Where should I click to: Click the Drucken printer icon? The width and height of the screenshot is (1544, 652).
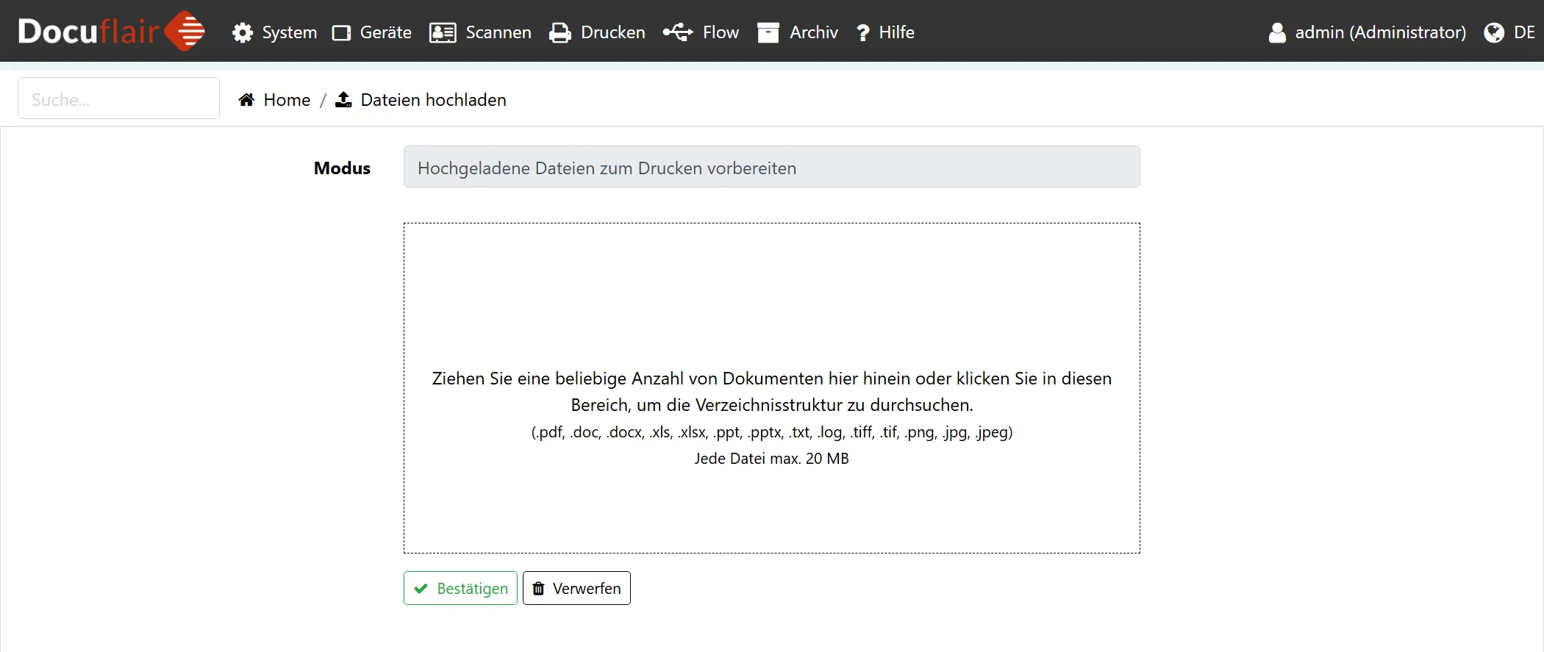click(x=560, y=33)
